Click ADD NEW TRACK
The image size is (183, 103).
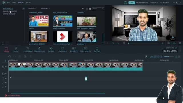13,96
